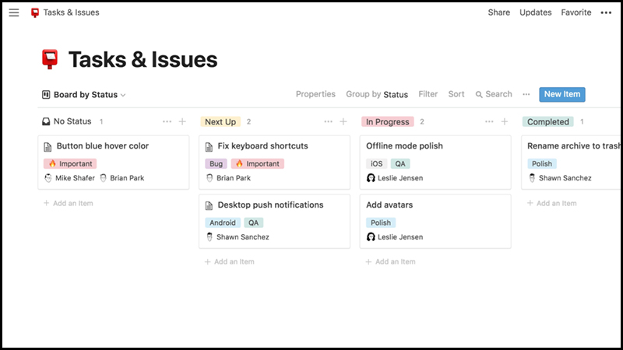The width and height of the screenshot is (623, 350).
Task: Open Updates in the top bar
Action: click(536, 12)
